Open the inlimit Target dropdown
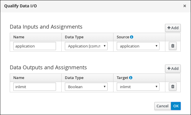This screenshot has width=191, height=115. pyautogui.click(x=138, y=87)
